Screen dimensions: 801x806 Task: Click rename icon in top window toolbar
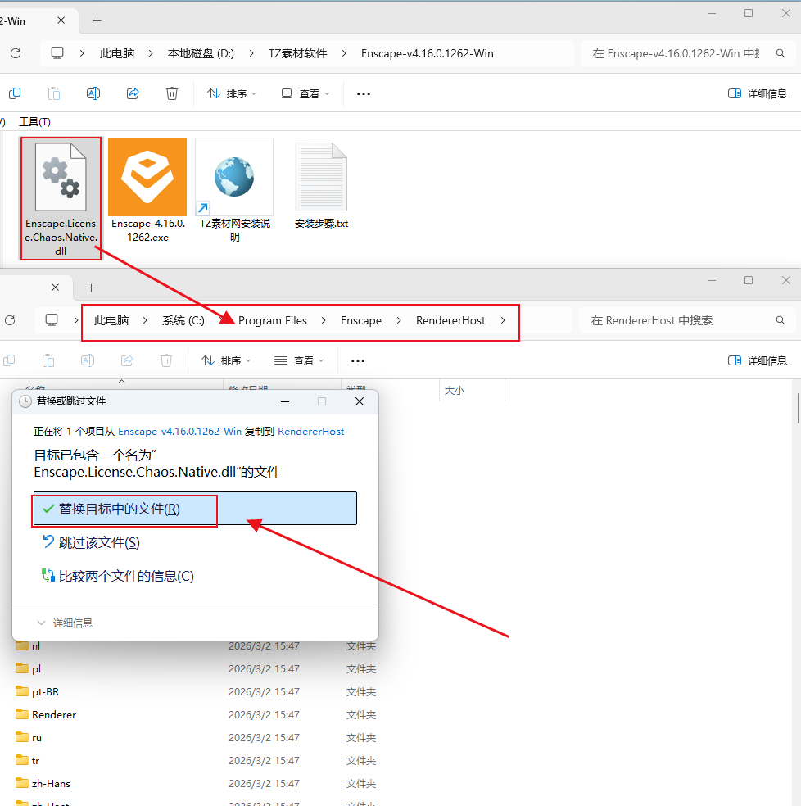93,93
